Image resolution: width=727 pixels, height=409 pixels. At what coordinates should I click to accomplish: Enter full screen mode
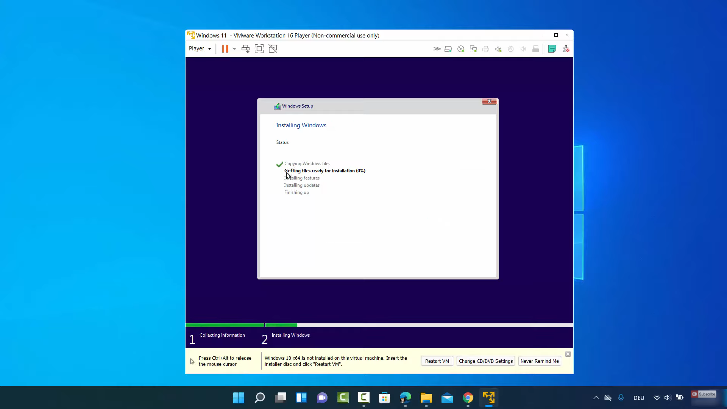(x=259, y=49)
